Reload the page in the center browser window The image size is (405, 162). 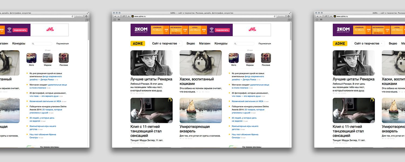point(275,16)
